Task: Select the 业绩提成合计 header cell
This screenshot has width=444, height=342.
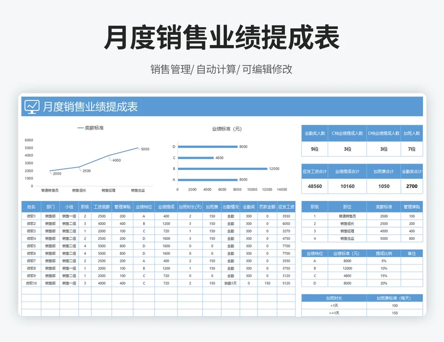Action: tap(347, 172)
